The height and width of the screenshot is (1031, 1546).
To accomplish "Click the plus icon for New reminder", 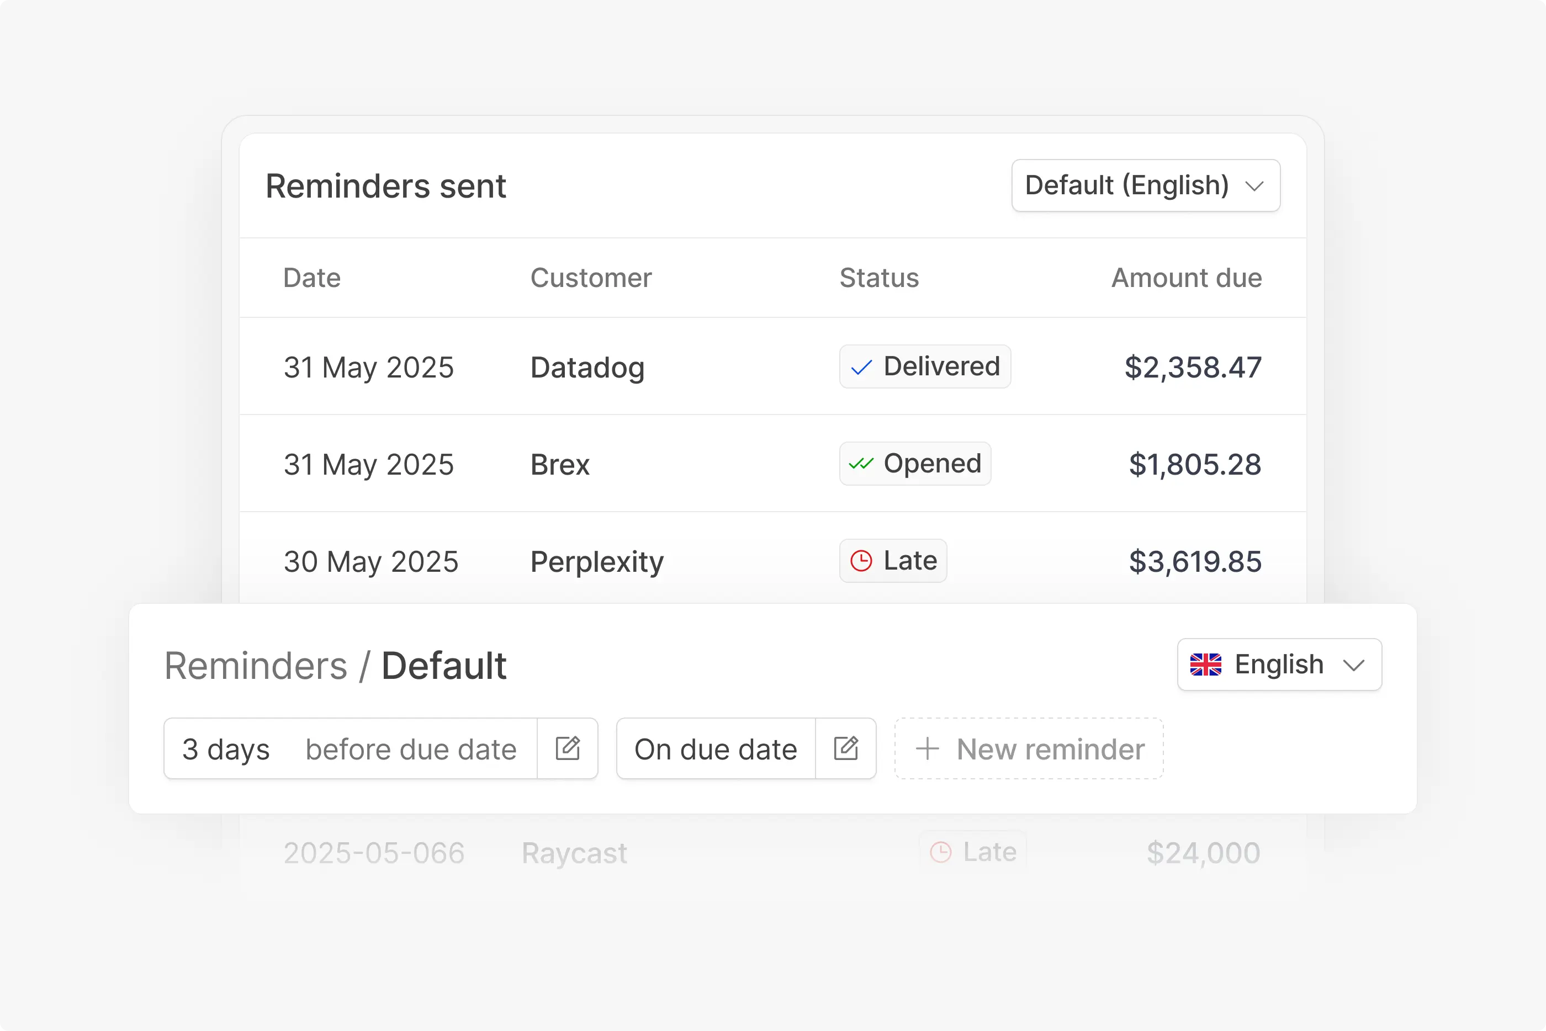I will tap(927, 749).
